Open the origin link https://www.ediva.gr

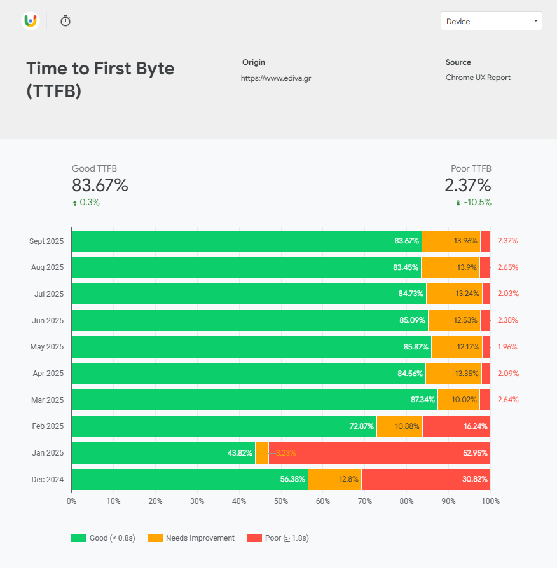point(276,78)
